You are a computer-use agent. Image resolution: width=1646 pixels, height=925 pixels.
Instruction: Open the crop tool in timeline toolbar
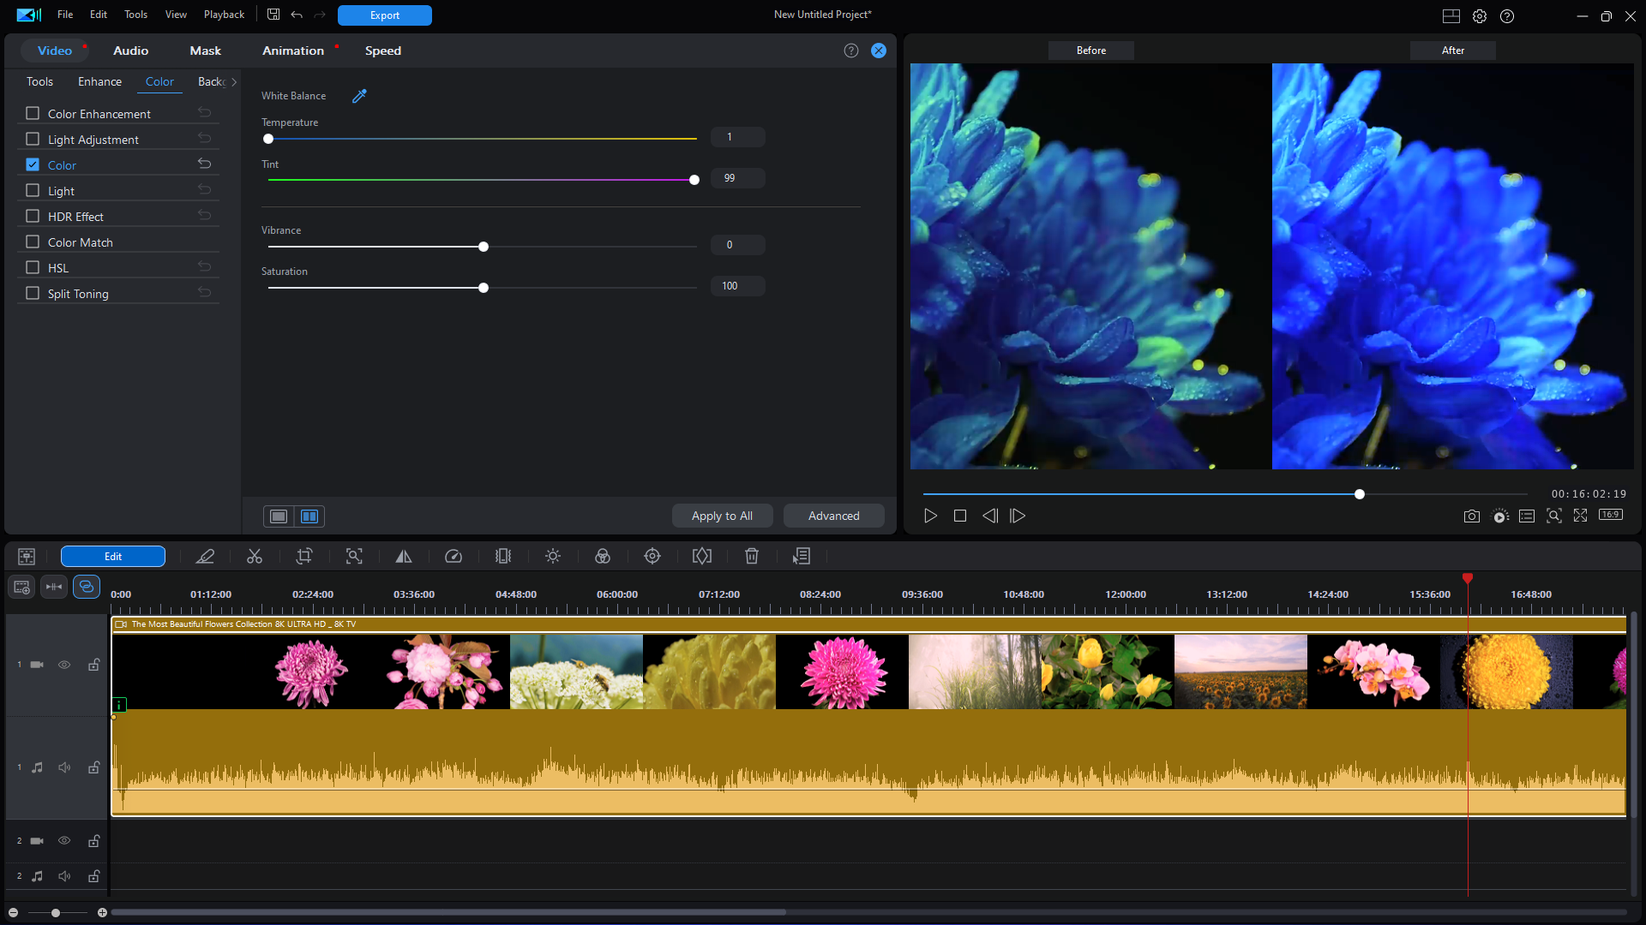[304, 557]
